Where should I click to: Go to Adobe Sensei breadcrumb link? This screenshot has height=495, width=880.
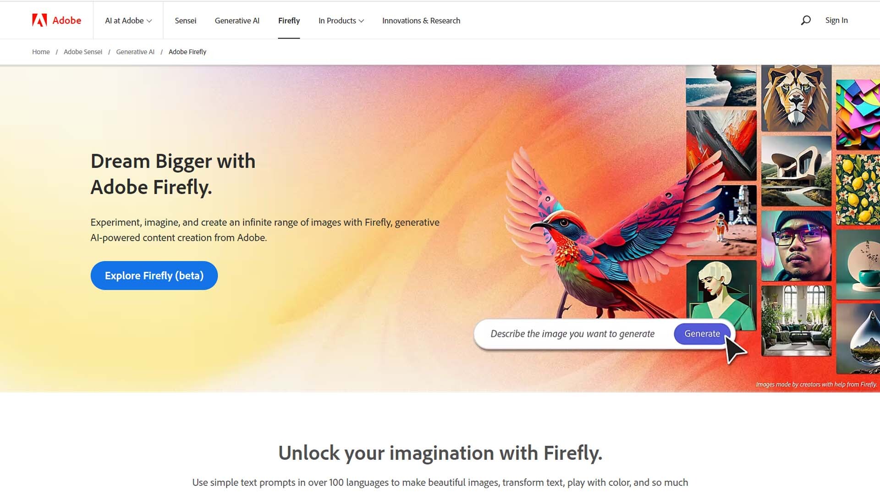[83, 52]
